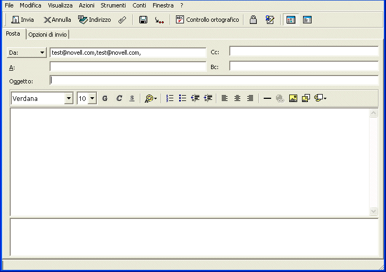Open the Azioni menu
Image resolution: width=386 pixels, height=272 pixels.
pyautogui.click(x=87, y=5)
